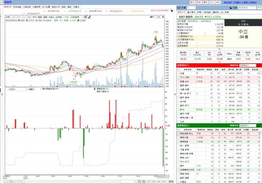Screen dimensions: 262x184
Task: Go to next chart page arrow
Action: (23, 182)
